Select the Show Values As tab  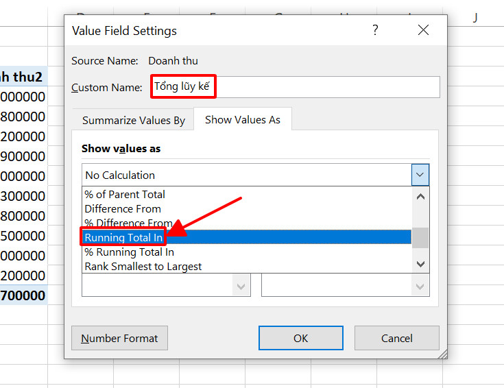click(x=243, y=119)
